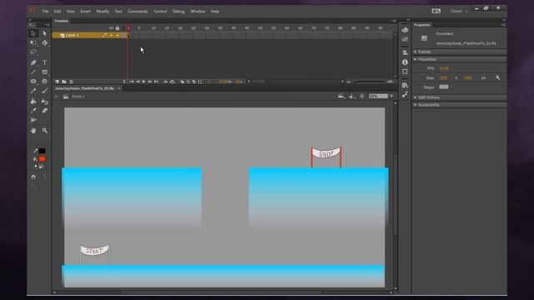Select the Eyedropper tool

33,111
